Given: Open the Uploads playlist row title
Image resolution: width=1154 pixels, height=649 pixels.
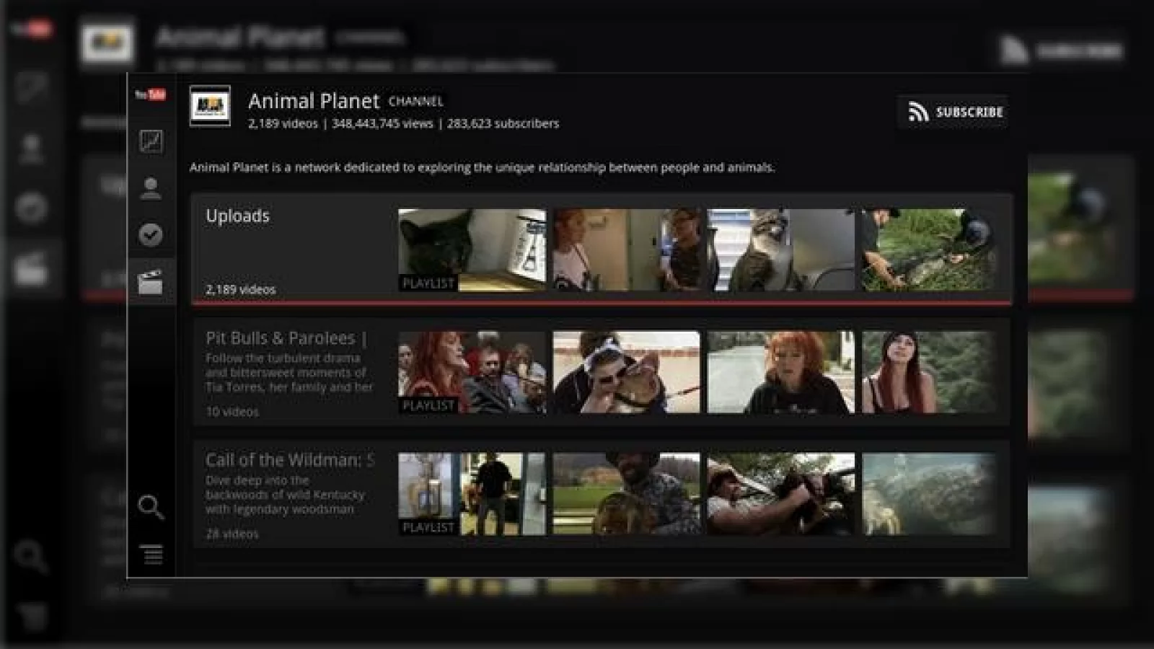Looking at the screenshot, I should [x=238, y=216].
